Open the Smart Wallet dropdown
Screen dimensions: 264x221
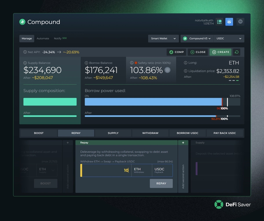[x=163, y=39]
